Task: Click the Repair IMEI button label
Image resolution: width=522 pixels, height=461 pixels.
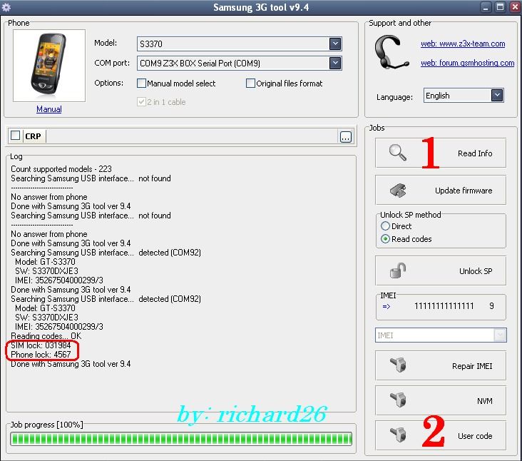Action: pos(472,366)
